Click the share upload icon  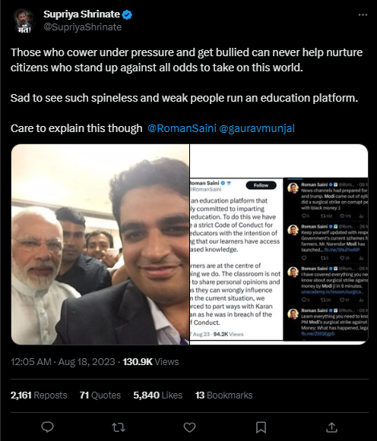pos(331,427)
